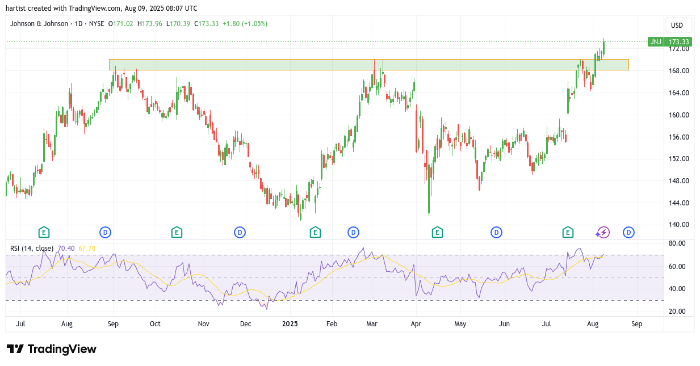Viewport: 700px width, 366px height.
Task: Click the earnings marker in mid-July 2024
Action: (x=44, y=232)
